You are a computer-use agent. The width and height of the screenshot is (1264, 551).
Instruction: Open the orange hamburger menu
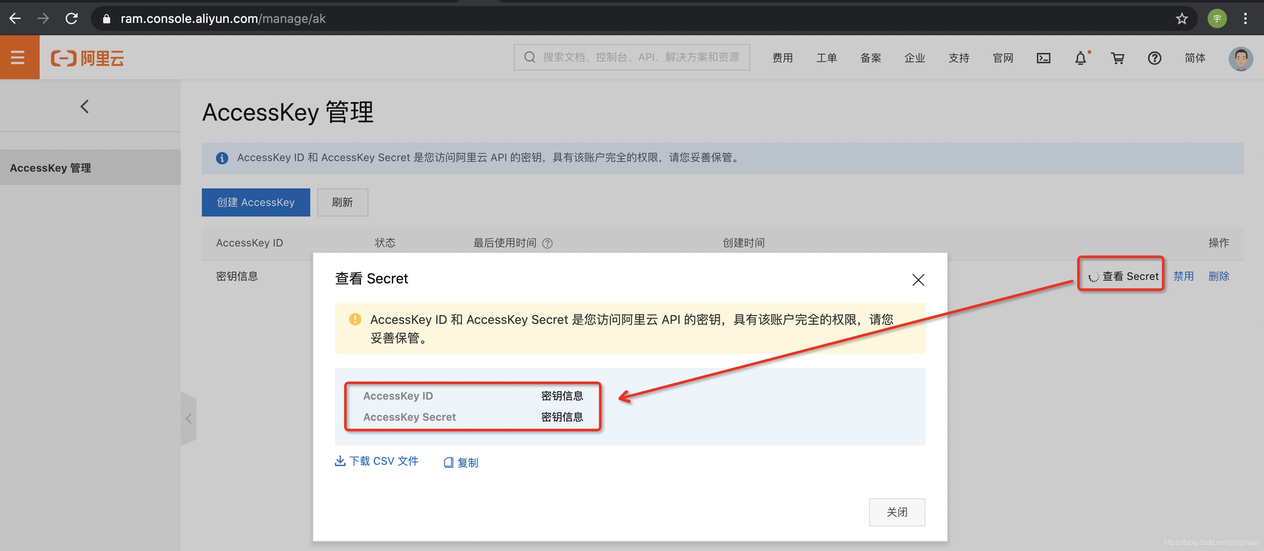[x=19, y=57]
